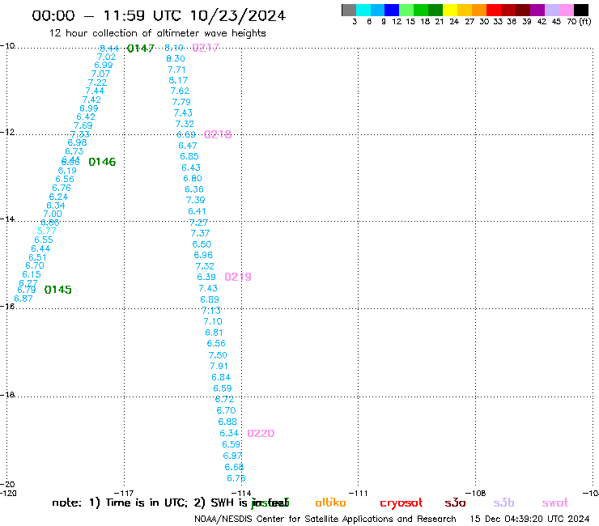Click the '70 (ft)' legend label
This screenshot has width=599, height=526.
579,21
